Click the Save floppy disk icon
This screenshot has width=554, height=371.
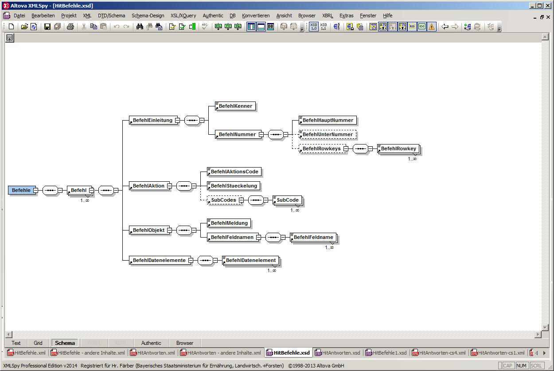coord(47,27)
